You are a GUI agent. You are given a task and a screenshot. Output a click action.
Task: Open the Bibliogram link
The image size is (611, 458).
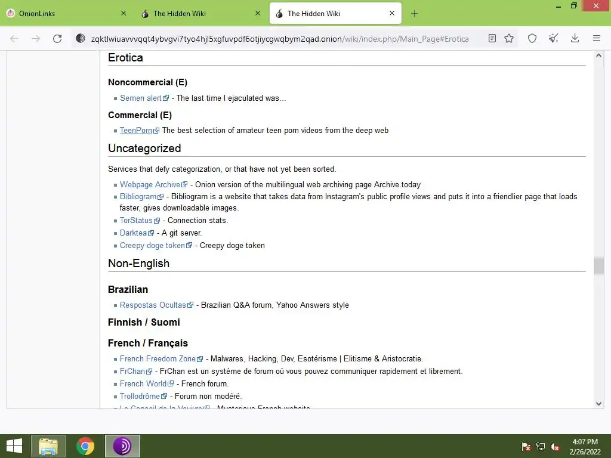coord(138,197)
